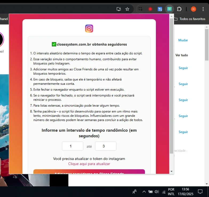Image resolution: width=209 pixels, height=197 pixels.
Task: Open Todos os favoritos bookmarks folder
Action: [x=190, y=19]
